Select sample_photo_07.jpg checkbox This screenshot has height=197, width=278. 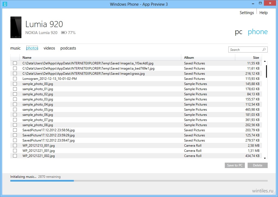click(x=15, y=120)
